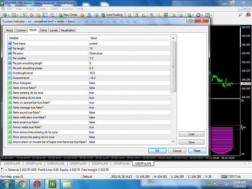Open the Templates toolbar icon

pos(208,15)
